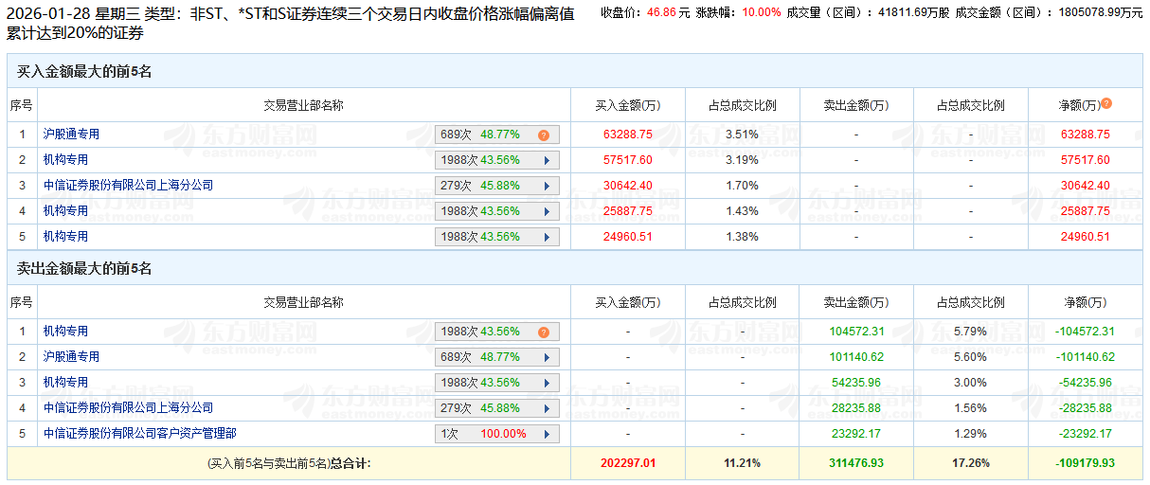Expand the 279次 45.88% badge in sell row 4
Viewport: 1150px width, 485px height.
497,408
